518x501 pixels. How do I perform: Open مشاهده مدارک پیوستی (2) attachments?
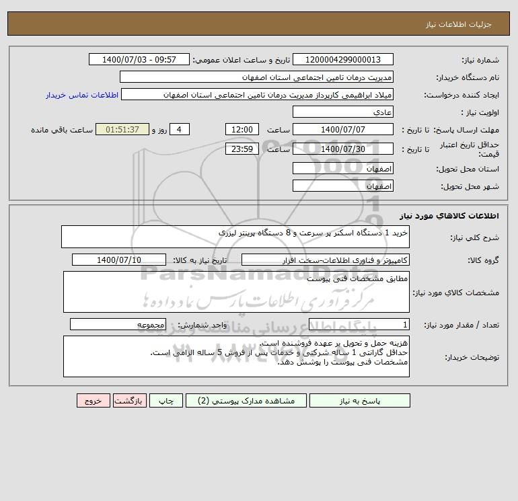(x=246, y=401)
